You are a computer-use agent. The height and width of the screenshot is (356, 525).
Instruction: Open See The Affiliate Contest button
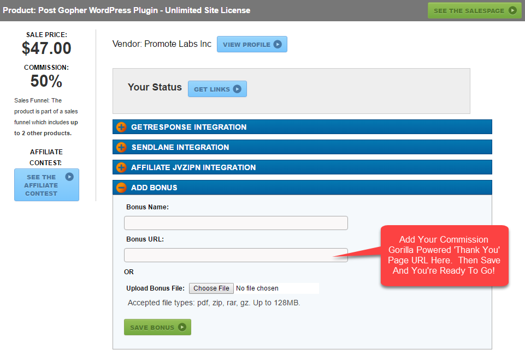pos(46,185)
